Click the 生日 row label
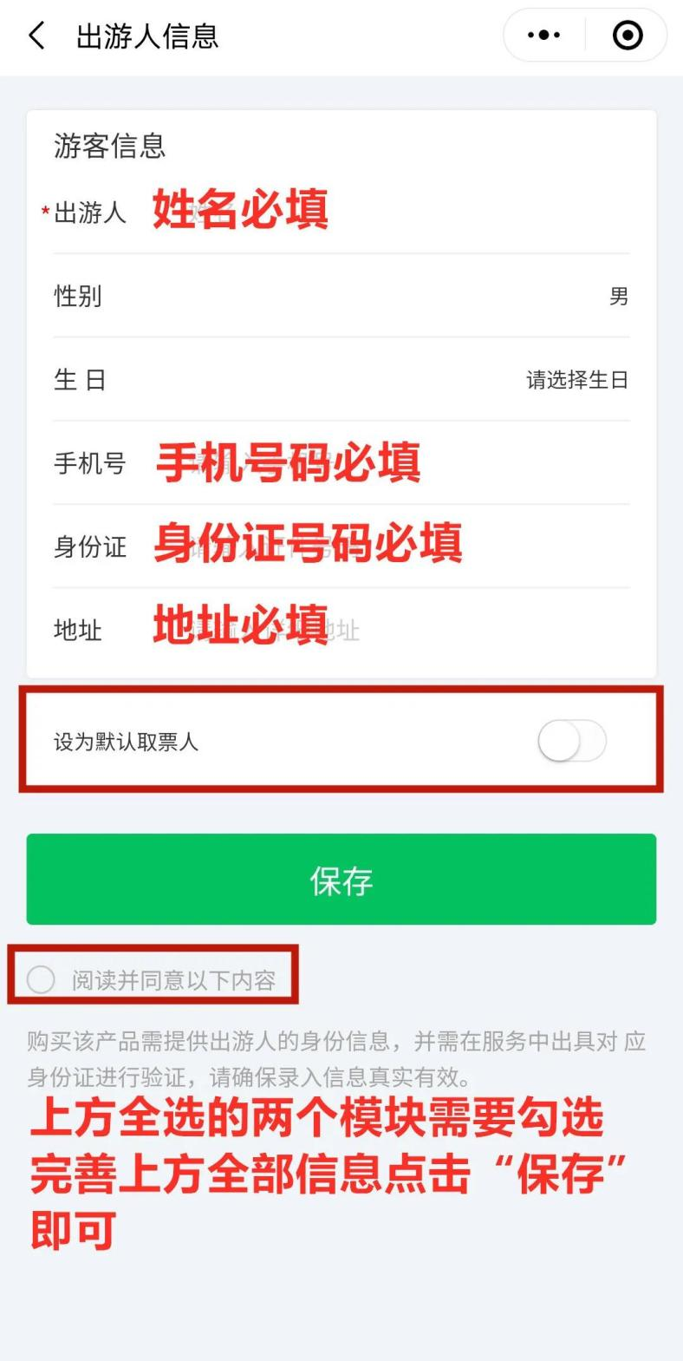The height and width of the screenshot is (1361, 683). (80, 380)
